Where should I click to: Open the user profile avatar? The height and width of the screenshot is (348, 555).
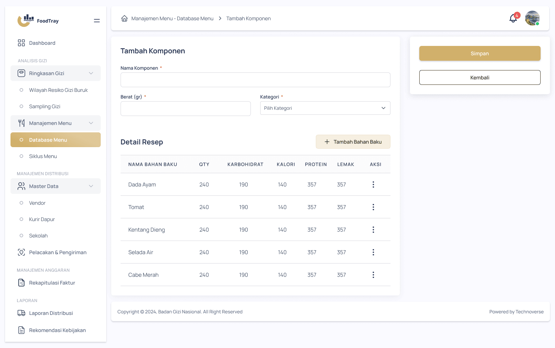[532, 18]
